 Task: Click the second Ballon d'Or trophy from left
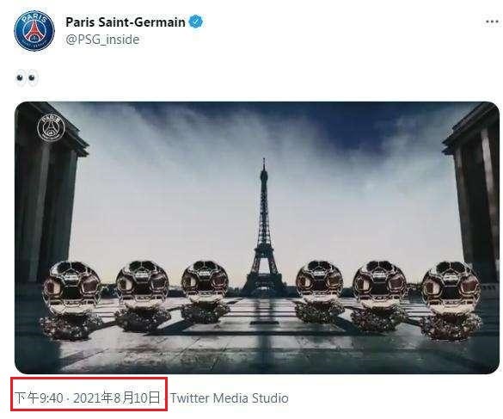click(142, 295)
